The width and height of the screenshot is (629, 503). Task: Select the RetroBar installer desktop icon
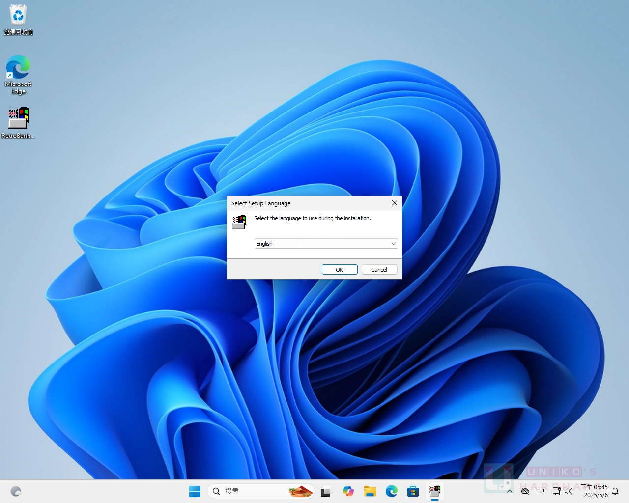tap(18, 123)
